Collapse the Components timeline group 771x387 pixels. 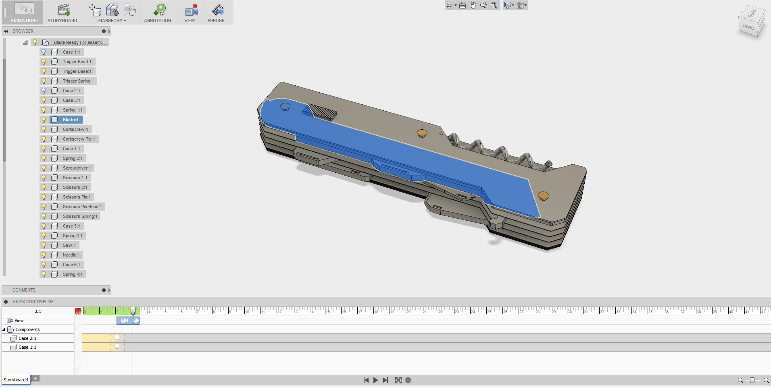pyautogui.click(x=4, y=329)
